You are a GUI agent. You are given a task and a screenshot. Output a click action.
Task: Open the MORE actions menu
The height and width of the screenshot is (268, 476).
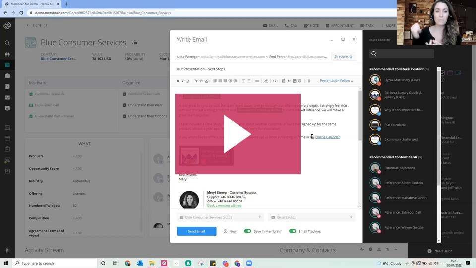coord(388,26)
